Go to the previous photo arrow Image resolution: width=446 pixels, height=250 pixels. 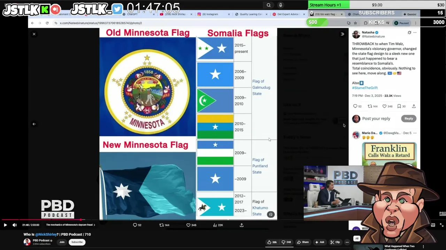[x=34, y=124]
